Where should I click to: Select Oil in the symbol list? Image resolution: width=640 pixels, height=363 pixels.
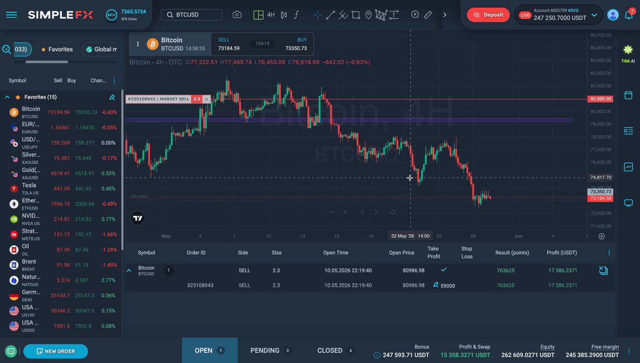point(61,249)
